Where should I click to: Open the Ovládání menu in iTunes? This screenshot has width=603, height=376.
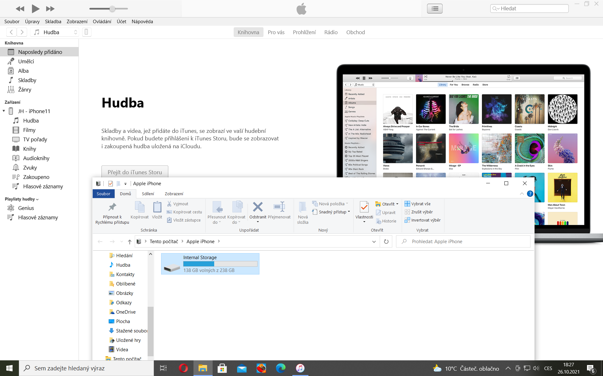pyautogui.click(x=102, y=21)
